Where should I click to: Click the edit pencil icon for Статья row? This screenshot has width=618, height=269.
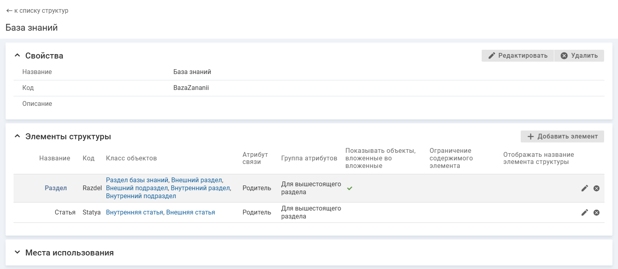(585, 212)
